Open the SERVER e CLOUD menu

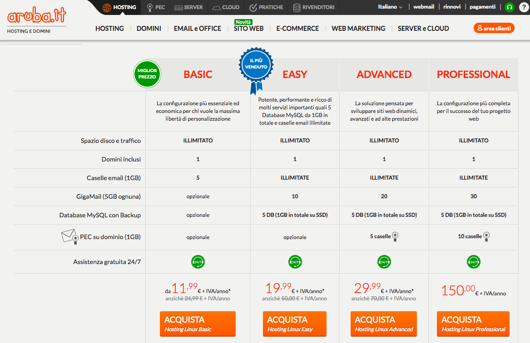423,29
